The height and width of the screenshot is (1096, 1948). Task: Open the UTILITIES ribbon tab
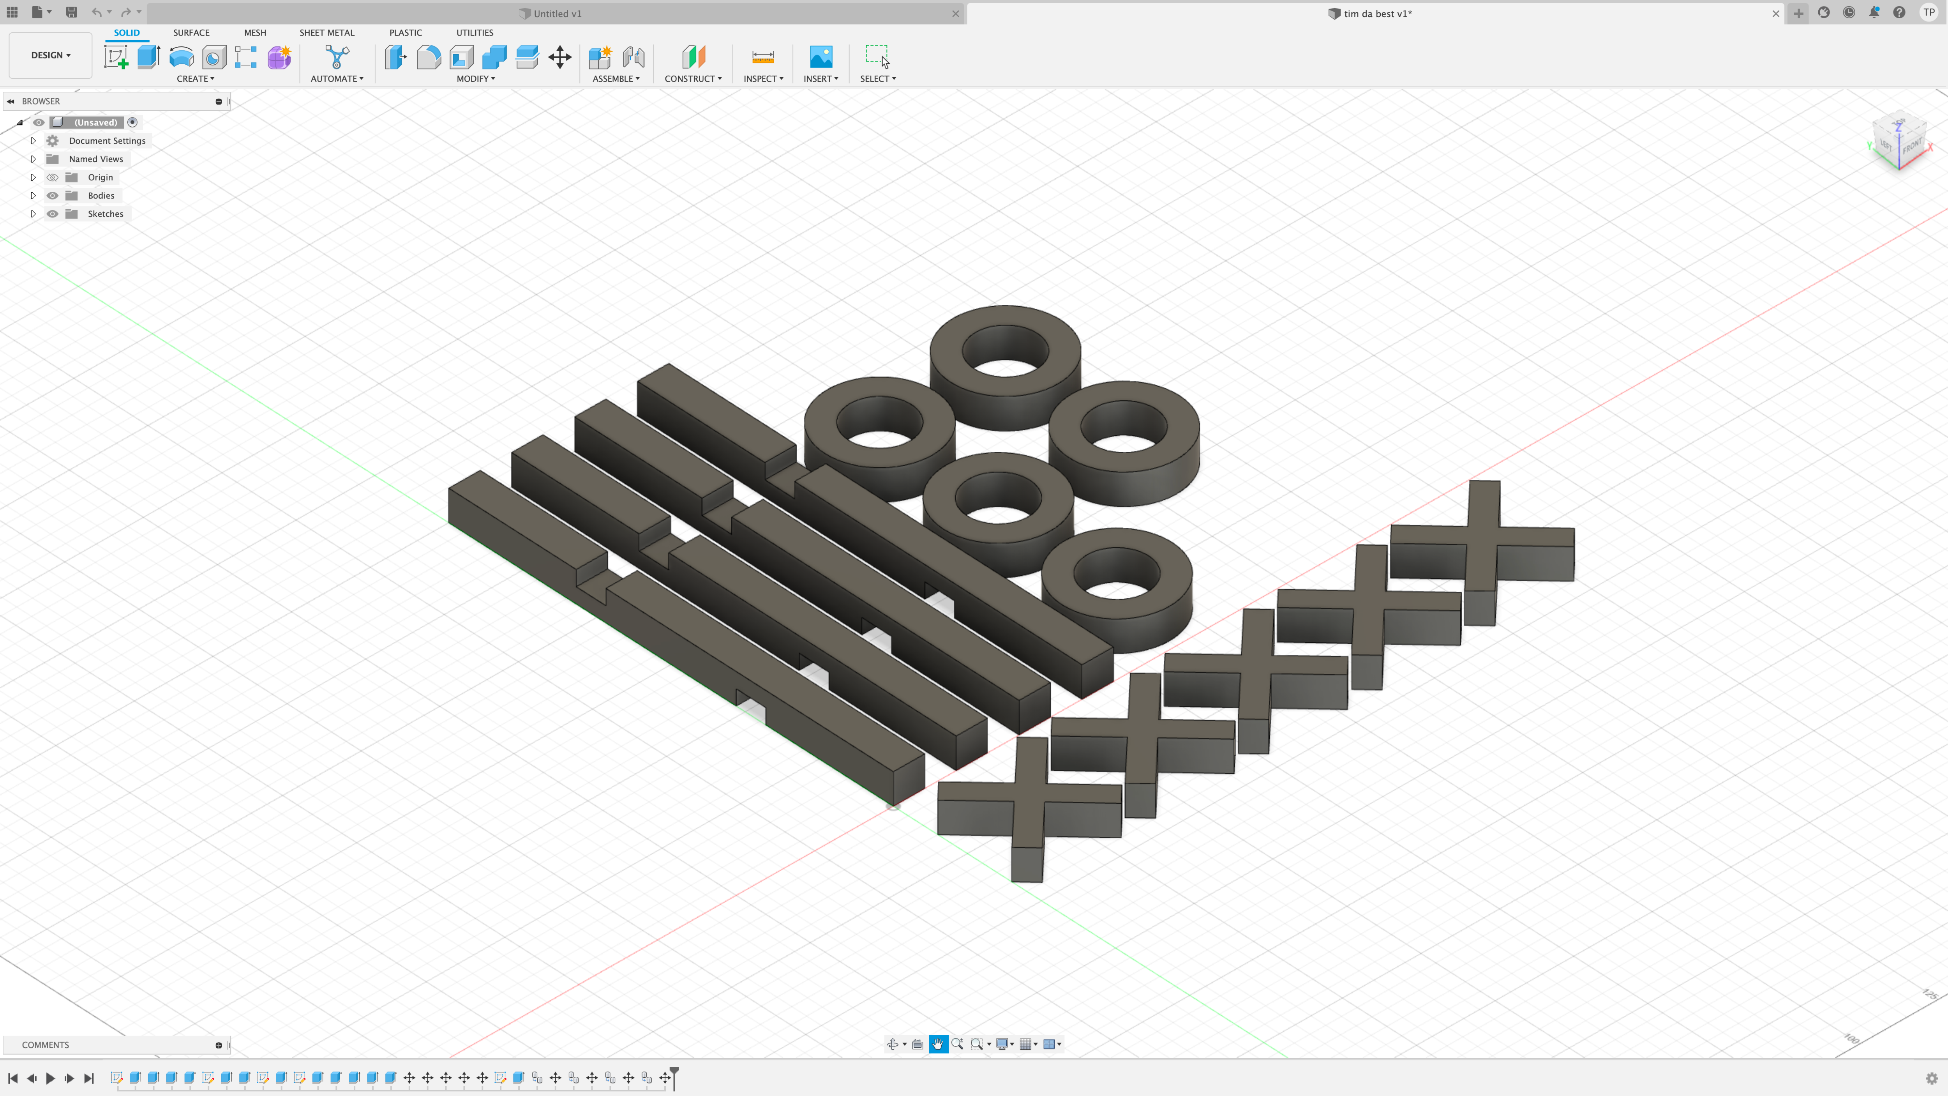(475, 32)
